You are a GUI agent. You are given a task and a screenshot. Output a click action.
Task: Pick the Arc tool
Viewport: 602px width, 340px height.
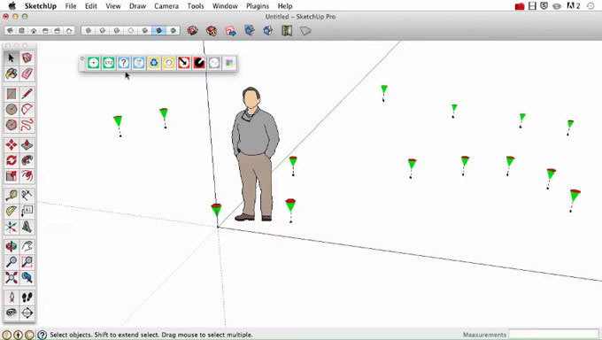(x=27, y=110)
